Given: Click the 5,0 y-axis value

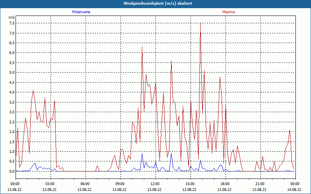Looking at the screenshot, I should [x=12, y=73].
